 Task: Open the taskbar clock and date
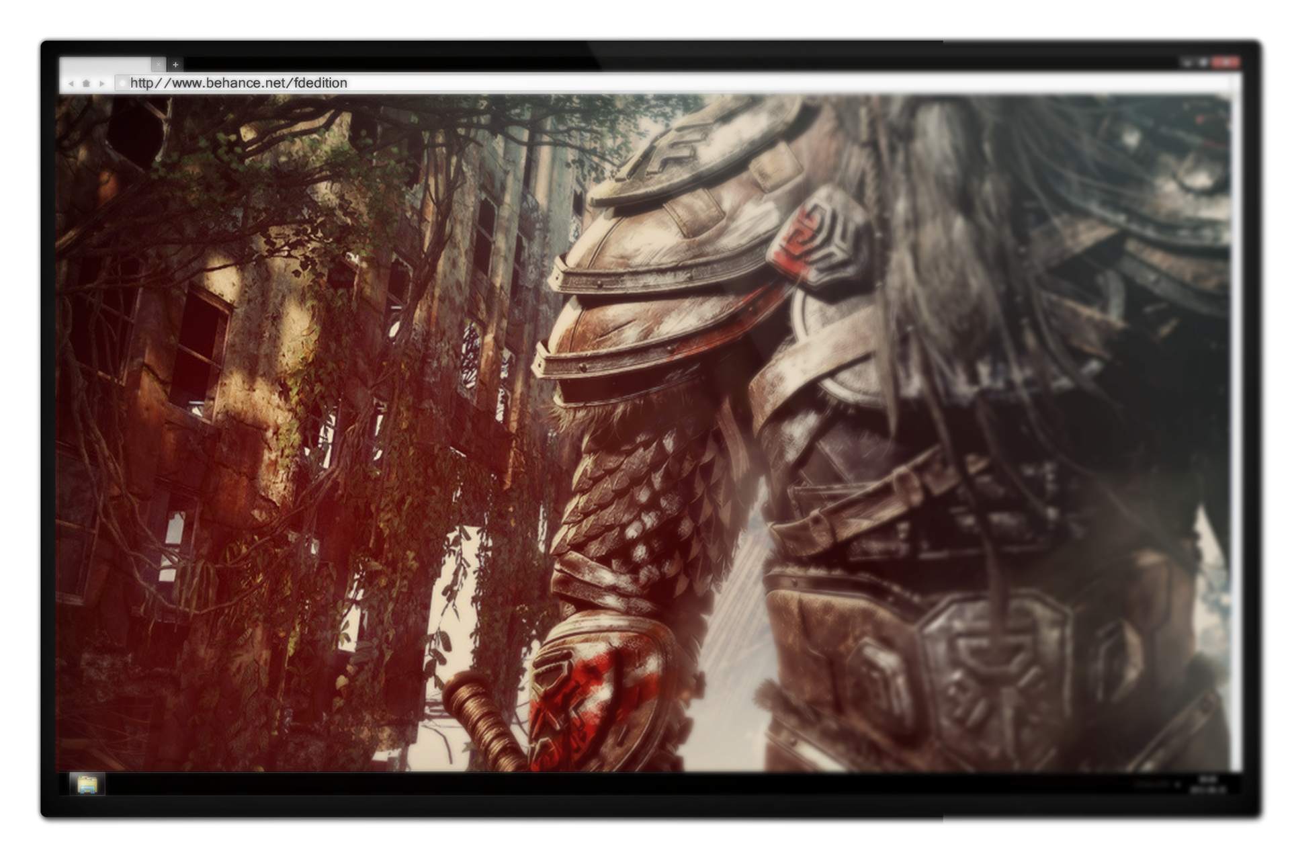tap(1208, 785)
